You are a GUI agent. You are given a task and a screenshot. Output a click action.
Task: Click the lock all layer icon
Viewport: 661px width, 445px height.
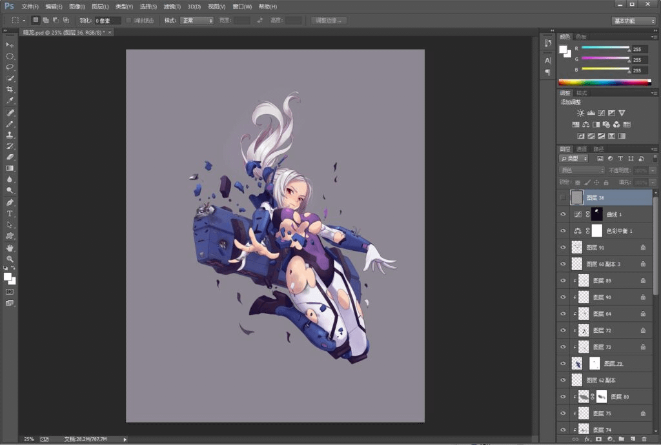[x=605, y=183]
